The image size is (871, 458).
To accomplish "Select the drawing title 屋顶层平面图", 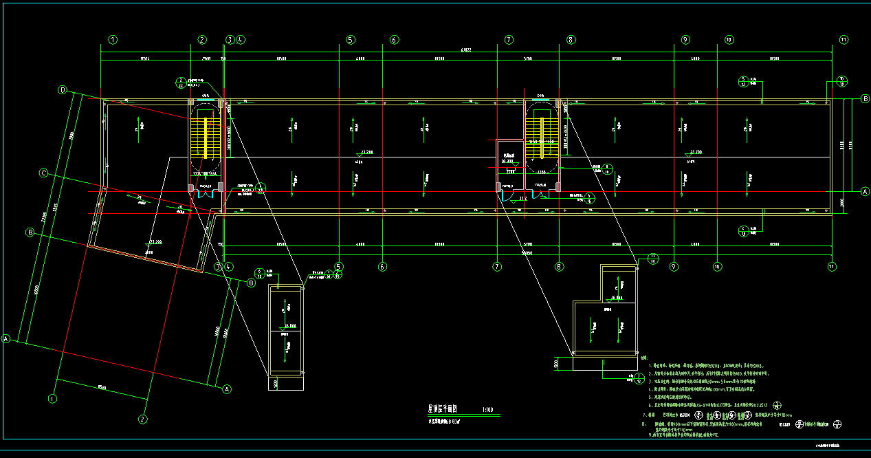I will pos(443,408).
